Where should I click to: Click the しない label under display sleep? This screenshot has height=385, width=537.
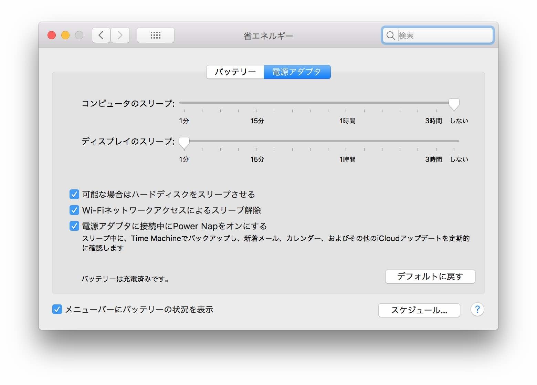coord(459,159)
